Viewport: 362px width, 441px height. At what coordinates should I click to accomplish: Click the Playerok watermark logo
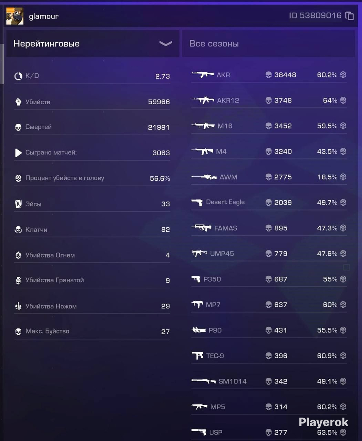pyautogui.click(x=323, y=422)
